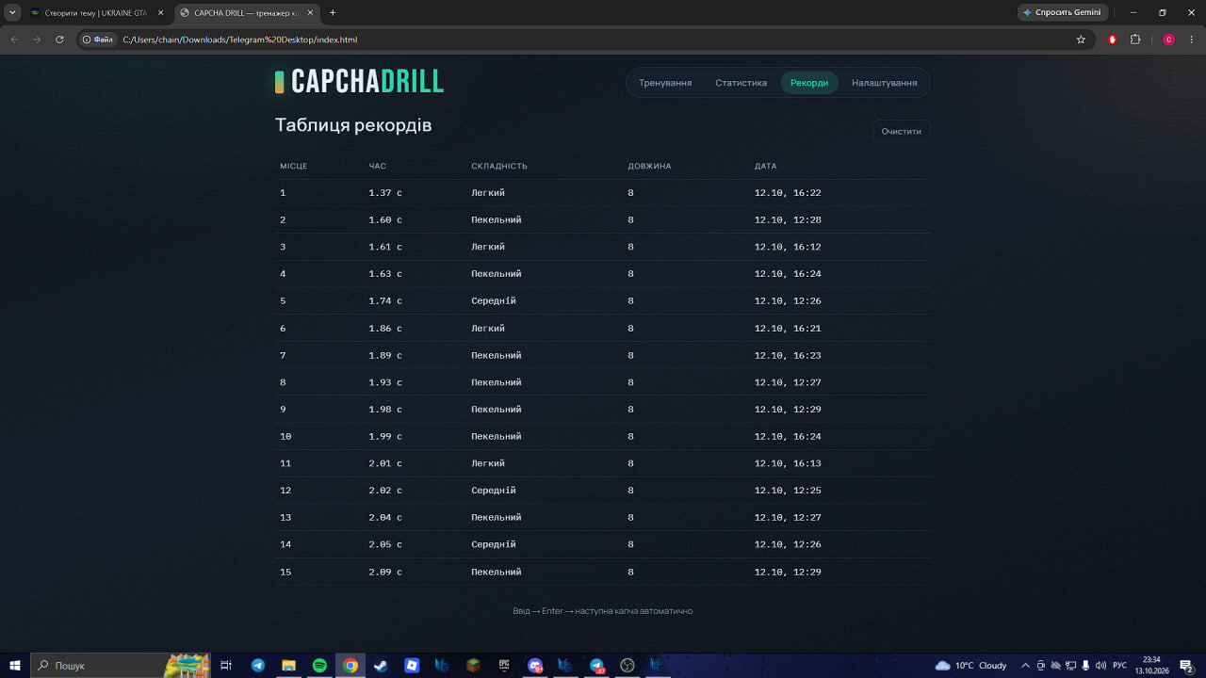Image resolution: width=1206 pixels, height=678 pixels.
Task: Select the 2.09 с time in row 15
Action: [x=385, y=572]
